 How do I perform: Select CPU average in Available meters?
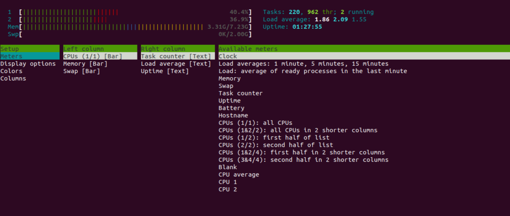(239, 175)
